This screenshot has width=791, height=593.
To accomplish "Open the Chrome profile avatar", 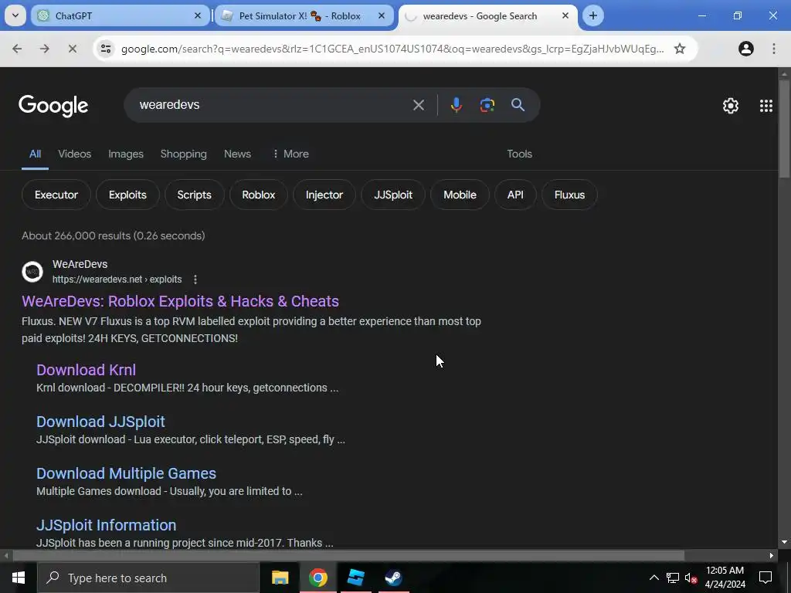I will pos(745,49).
